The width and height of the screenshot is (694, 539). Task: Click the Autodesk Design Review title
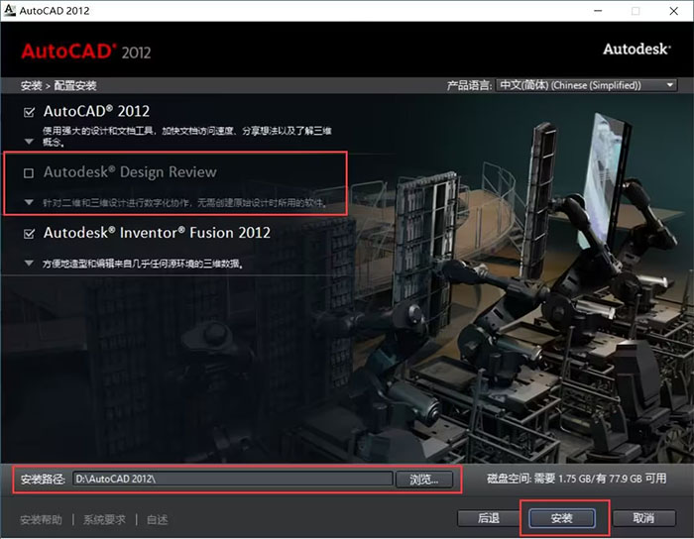click(130, 172)
